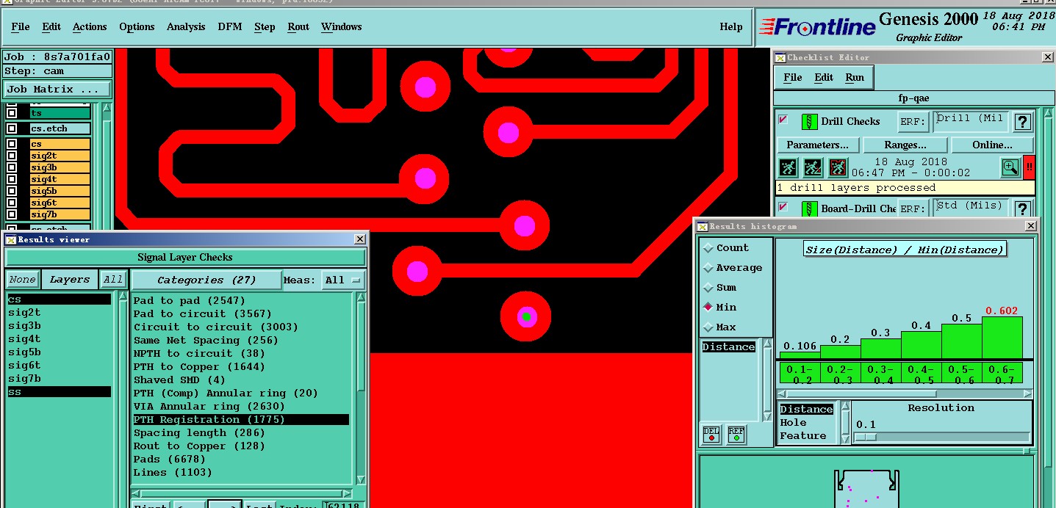
Task: Open Checklist Editor Edit menu
Action: pyautogui.click(x=824, y=77)
